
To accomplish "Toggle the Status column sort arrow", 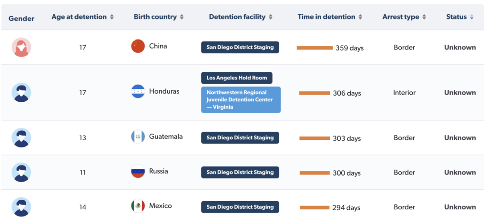I will [x=472, y=17].
